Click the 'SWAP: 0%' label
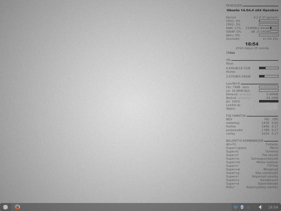 (233, 32)
